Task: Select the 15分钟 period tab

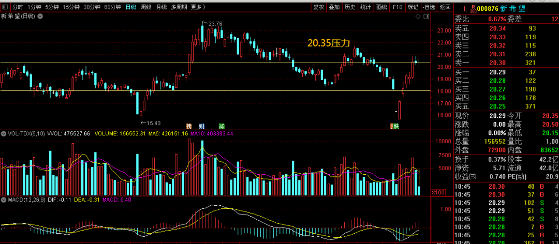Action: click(x=71, y=7)
